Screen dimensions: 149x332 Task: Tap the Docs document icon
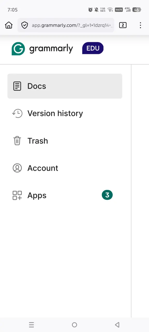(17, 86)
